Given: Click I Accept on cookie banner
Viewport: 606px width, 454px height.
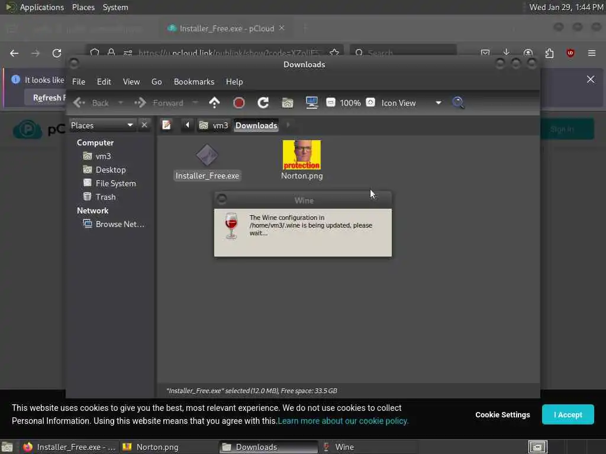Looking at the screenshot, I should coord(568,414).
